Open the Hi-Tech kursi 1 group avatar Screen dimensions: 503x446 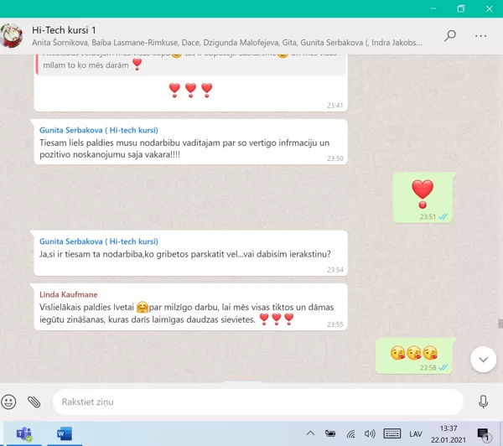11,35
